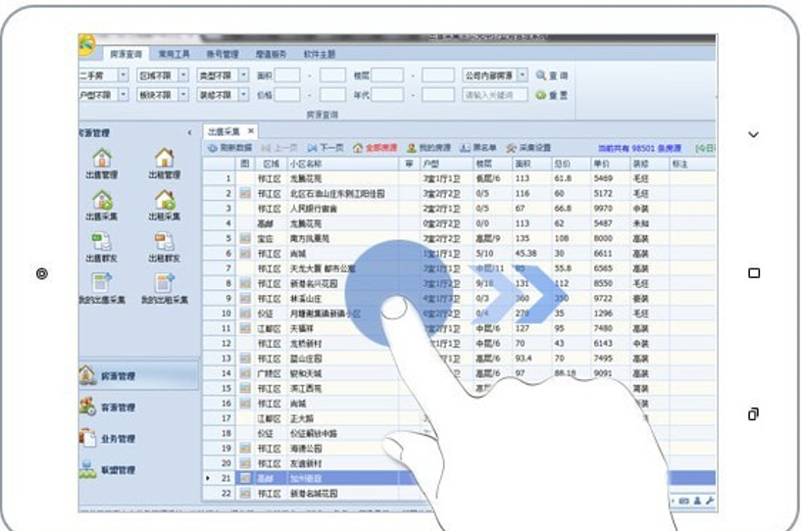Switch to the 常用工具 ribbon tab
The height and width of the screenshot is (531, 802).
174,54
